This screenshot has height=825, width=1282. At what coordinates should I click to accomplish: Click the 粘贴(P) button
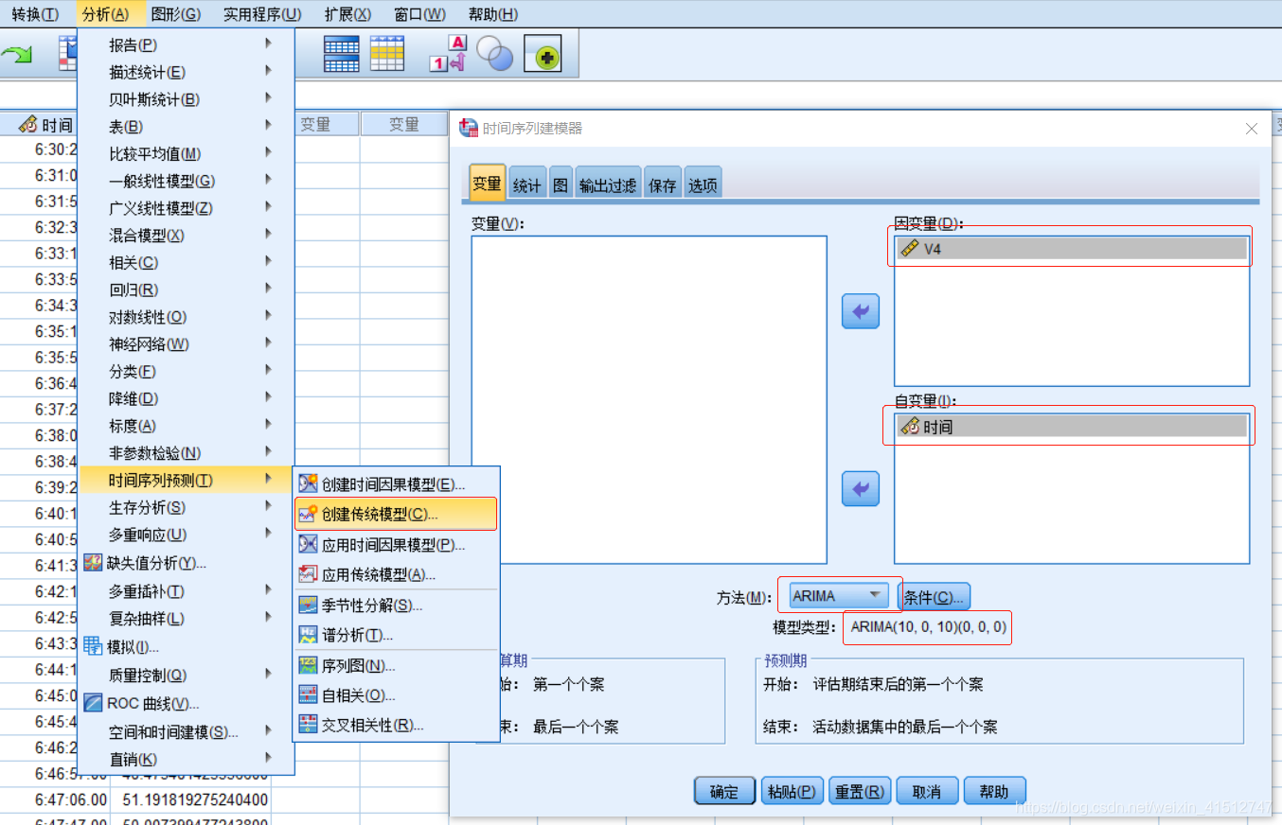coord(792,792)
